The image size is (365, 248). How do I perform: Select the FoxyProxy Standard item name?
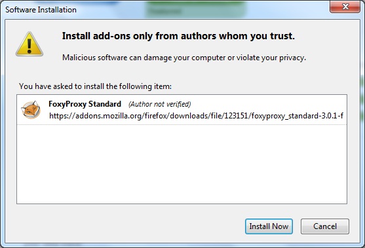pyautogui.click(x=85, y=104)
